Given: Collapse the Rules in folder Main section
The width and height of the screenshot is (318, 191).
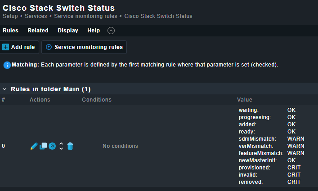Looking at the screenshot, I should [4, 89].
